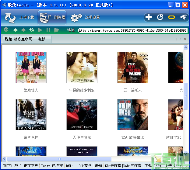Click the horizontal scrollbar left arrow
190x170 pixels.
(4, 159)
